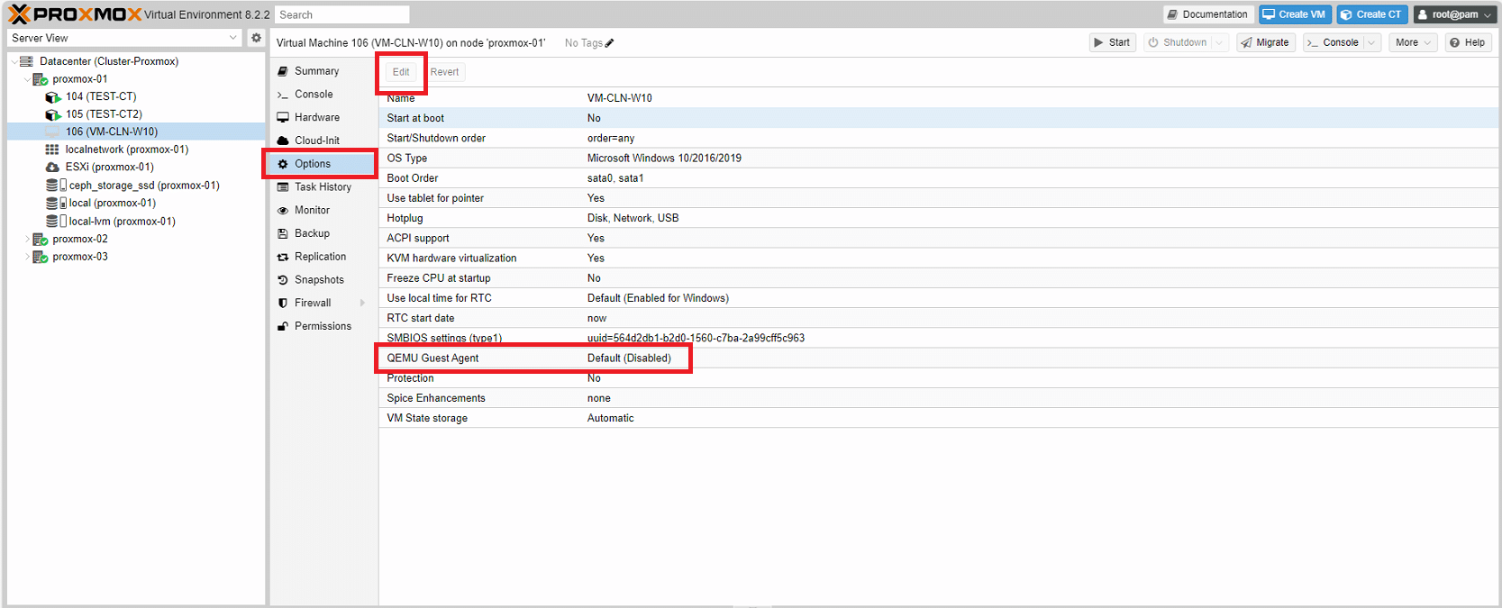Click the Edit button
This screenshot has height=608, width=1502.
click(401, 72)
